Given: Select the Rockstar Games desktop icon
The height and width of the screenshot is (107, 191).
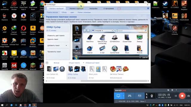Looking at the screenshot, I should tap(33, 30).
